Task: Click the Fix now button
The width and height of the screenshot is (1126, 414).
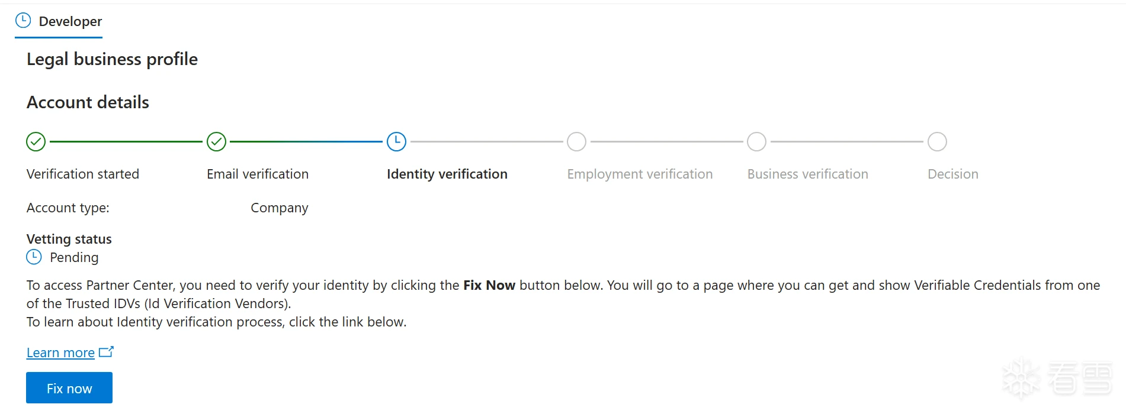Action: tap(69, 388)
